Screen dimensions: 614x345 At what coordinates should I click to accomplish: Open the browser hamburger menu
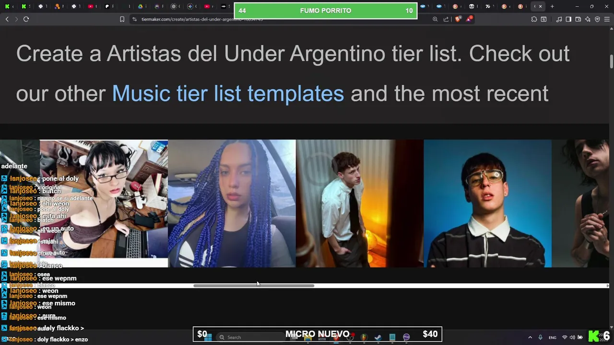[x=607, y=19]
